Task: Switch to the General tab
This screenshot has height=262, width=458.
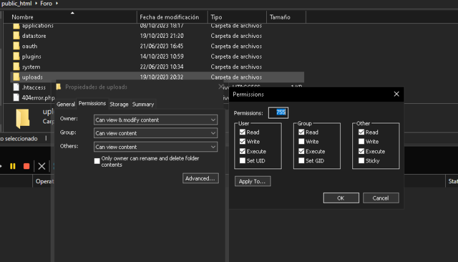Action: click(66, 104)
